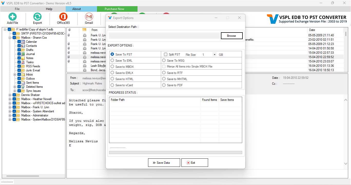Expand the Deleted Items tree node
The width and height of the screenshot is (351, 185).
[x=15, y=87]
